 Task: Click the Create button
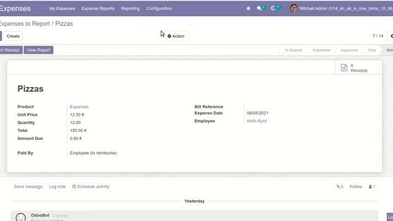(13, 36)
